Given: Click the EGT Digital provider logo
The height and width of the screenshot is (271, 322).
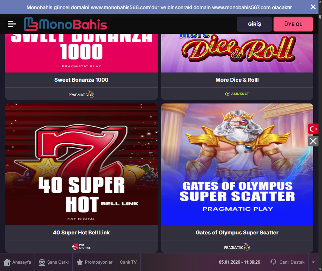Looking at the screenshot, I should tap(81, 246).
